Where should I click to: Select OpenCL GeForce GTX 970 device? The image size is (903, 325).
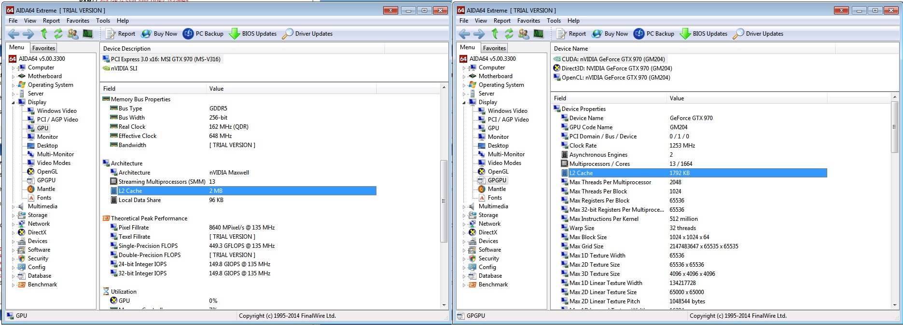coord(611,78)
